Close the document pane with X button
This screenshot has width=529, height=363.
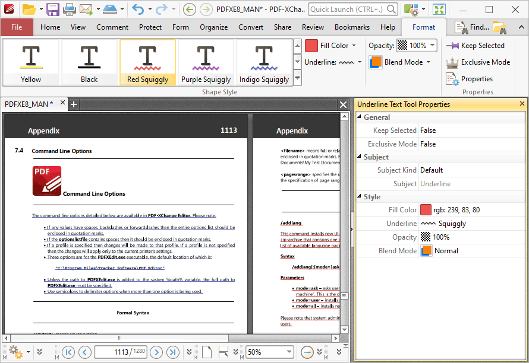343,105
